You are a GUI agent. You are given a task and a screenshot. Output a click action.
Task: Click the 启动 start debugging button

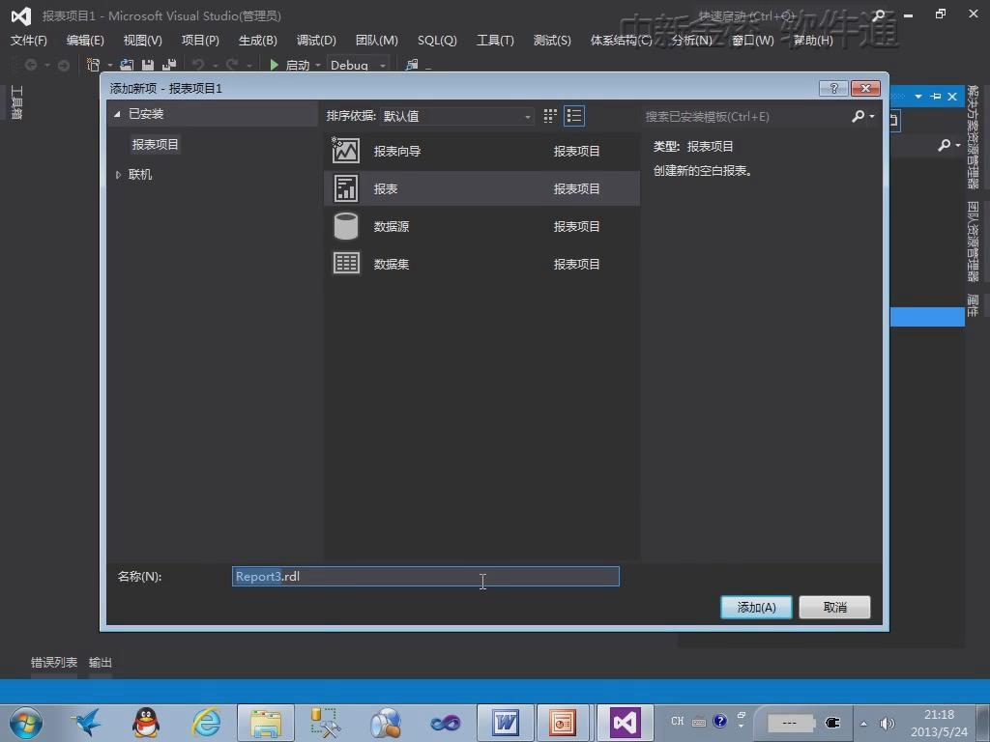pos(290,65)
